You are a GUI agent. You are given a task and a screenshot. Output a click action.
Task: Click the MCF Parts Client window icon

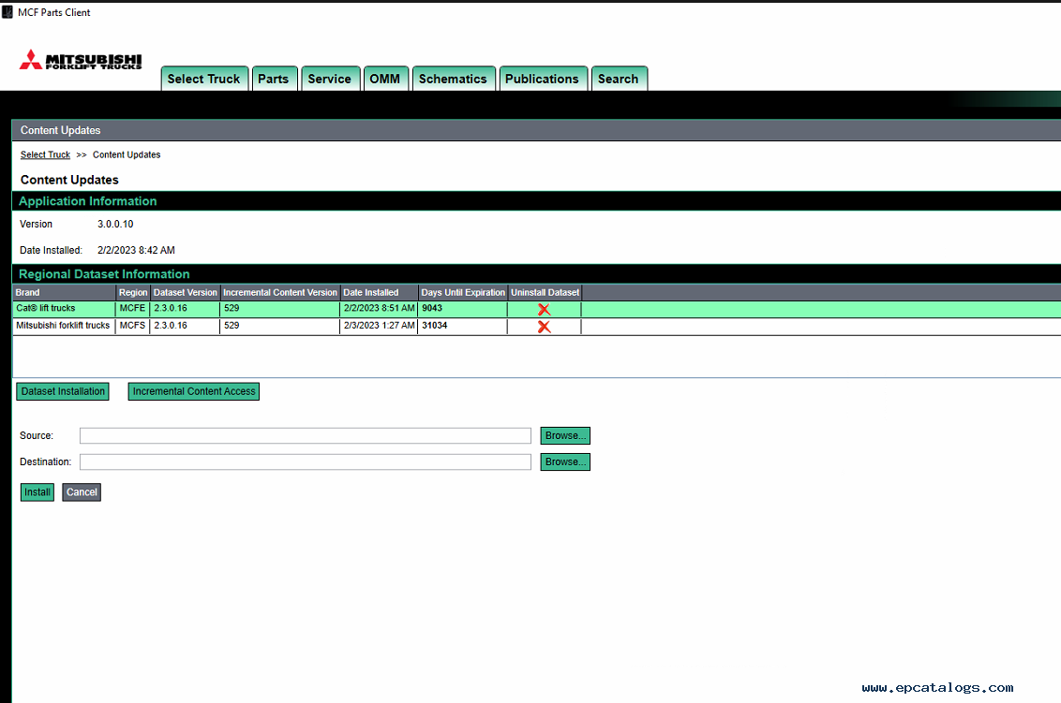coord(7,12)
